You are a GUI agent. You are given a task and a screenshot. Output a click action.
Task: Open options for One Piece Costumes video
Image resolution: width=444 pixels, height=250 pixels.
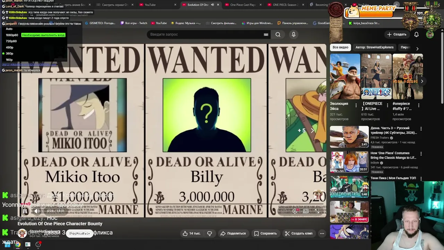click(x=421, y=154)
